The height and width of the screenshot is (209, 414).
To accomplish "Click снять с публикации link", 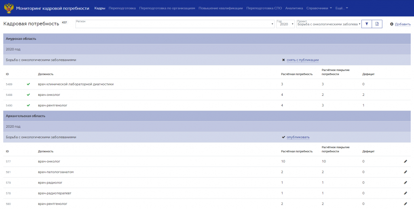I will [x=302, y=60].
